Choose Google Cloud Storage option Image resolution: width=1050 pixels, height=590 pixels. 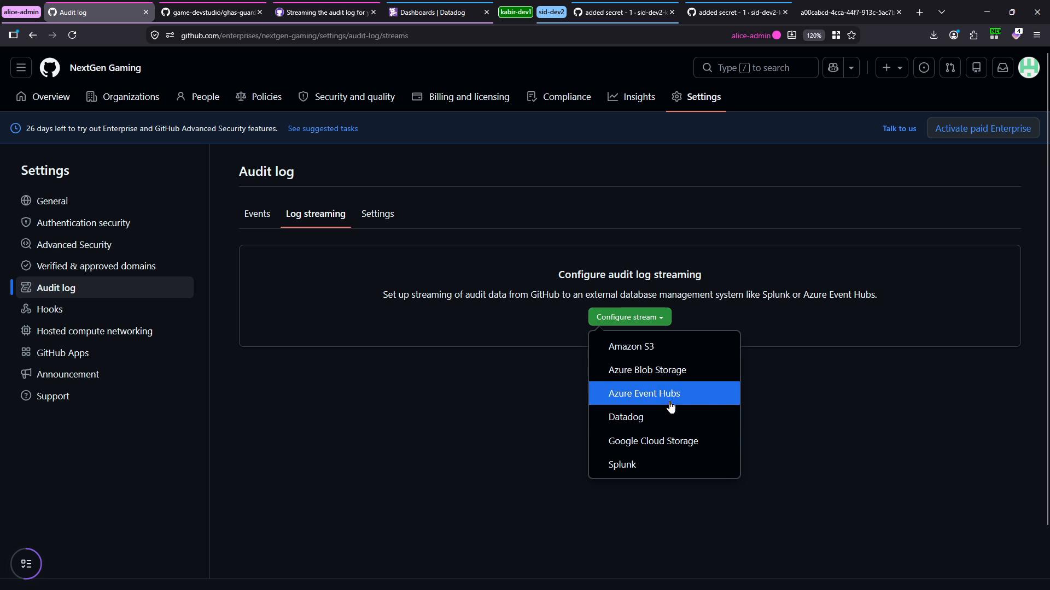pos(664,441)
